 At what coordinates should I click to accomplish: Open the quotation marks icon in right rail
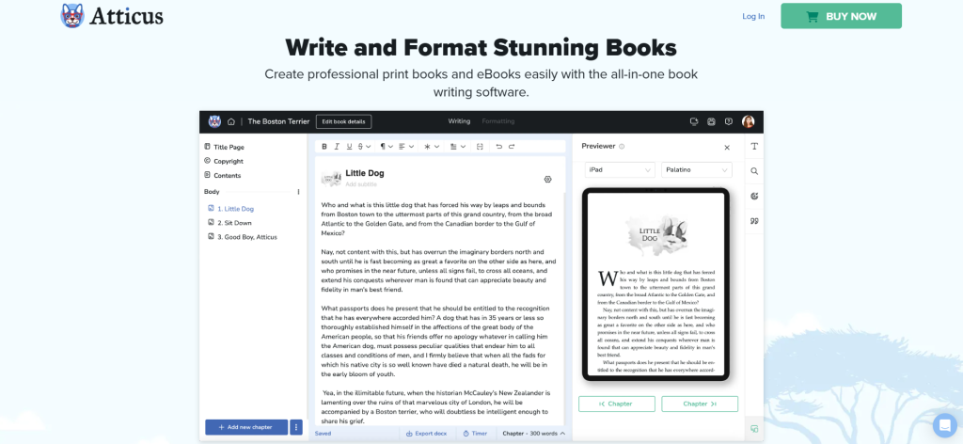(x=754, y=221)
